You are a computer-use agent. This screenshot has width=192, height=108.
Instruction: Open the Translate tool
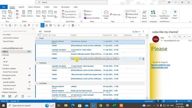click(153, 15)
